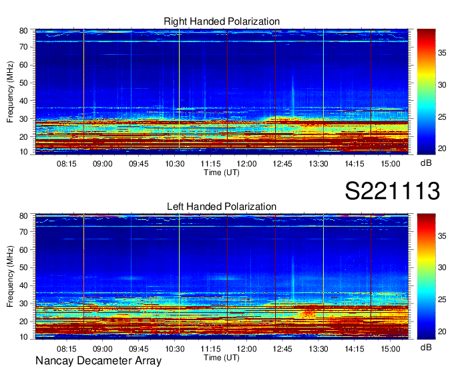The width and height of the screenshot is (454, 369).
Task: Click the 11:15 tick on the bottom plot
Action: tap(210, 349)
